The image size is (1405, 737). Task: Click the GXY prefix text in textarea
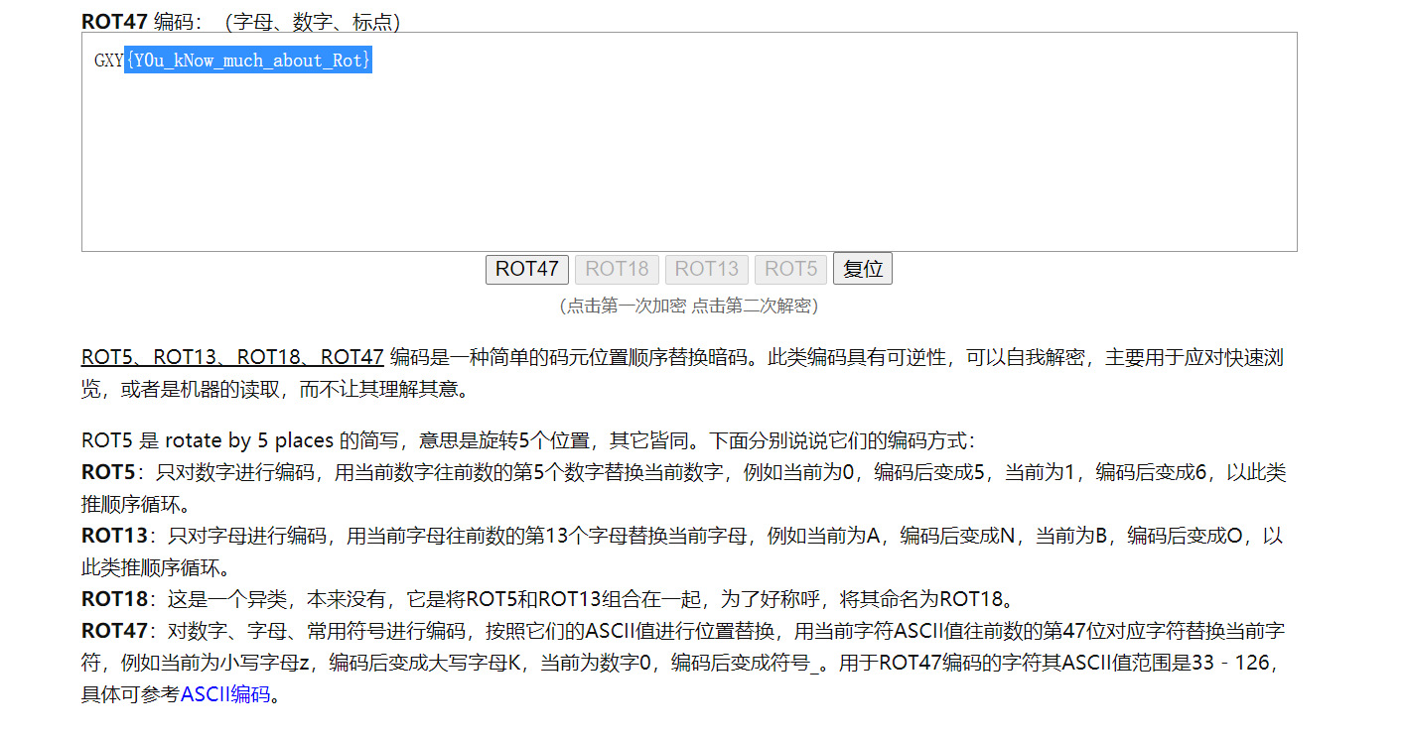tap(108, 61)
